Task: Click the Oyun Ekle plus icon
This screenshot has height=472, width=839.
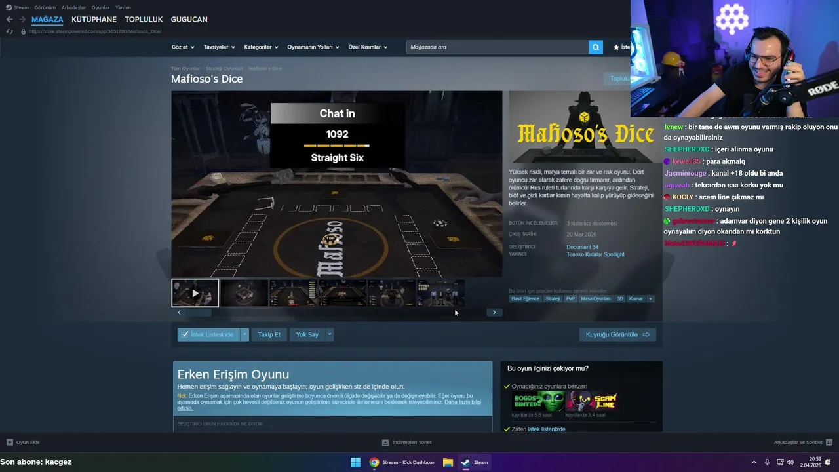Action: coord(9,442)
